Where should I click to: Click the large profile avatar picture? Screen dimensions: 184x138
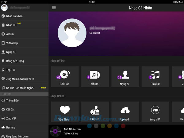click(x=72, y=33)
